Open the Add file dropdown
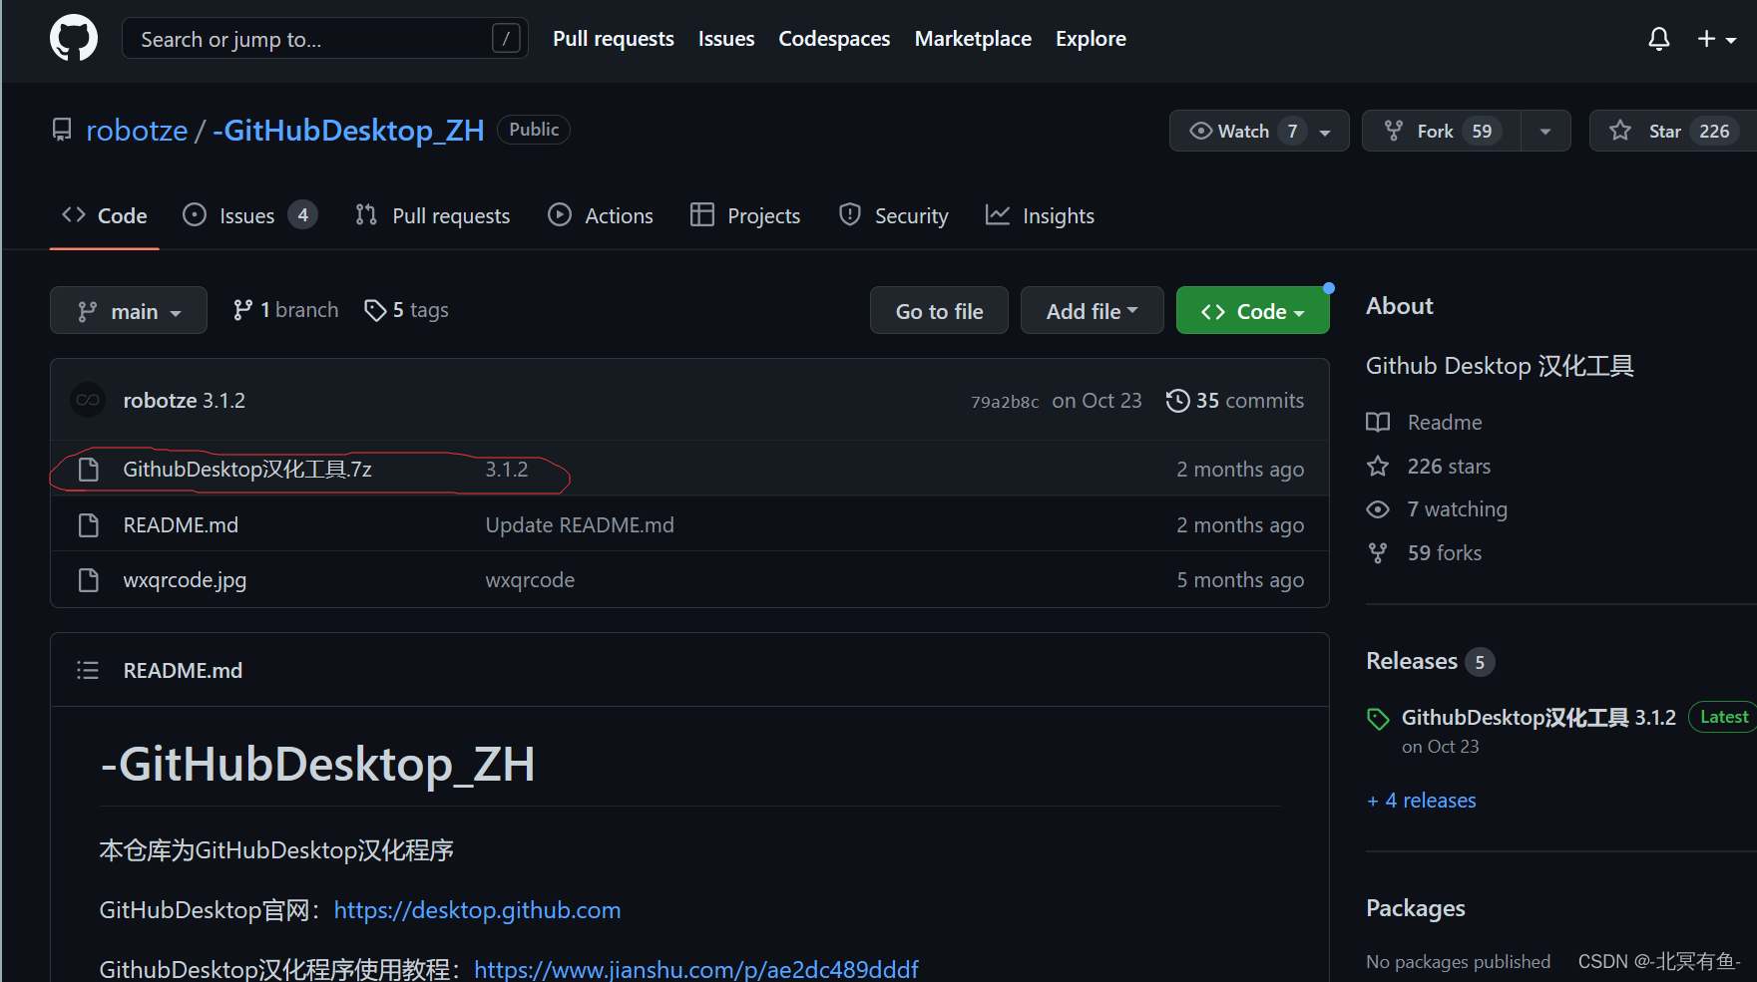The height and width of the screenshot is (982, 1757). [1092, 311]
